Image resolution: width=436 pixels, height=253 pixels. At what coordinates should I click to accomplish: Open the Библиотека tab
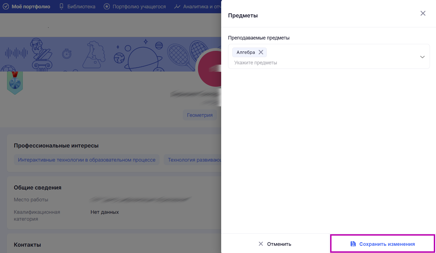77,6
